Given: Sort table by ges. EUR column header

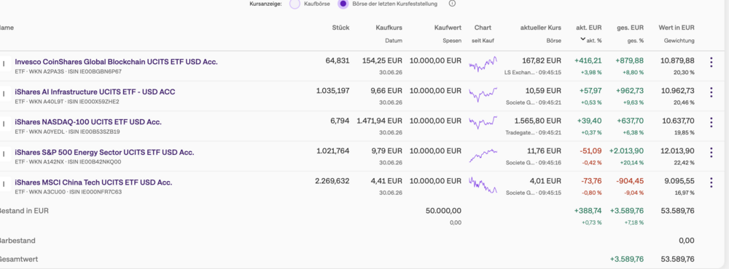Looking at the screenshot, I should click(631, 28).
